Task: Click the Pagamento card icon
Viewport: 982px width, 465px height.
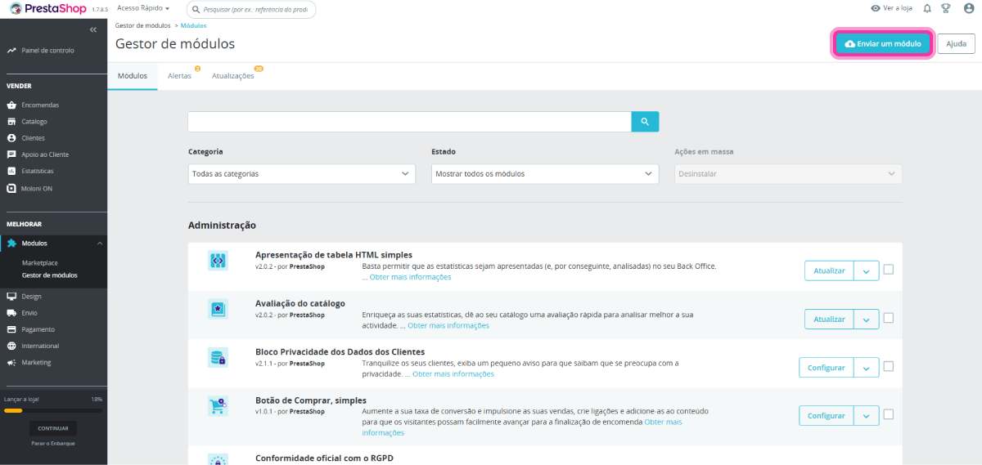Action: click(11, 329)
